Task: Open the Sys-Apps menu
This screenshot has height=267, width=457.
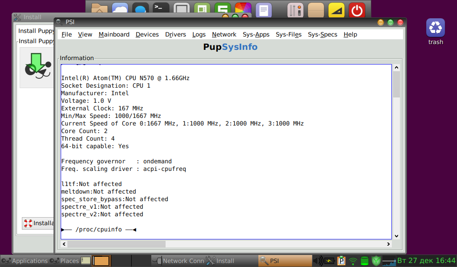Action: [x=256, y=34]
